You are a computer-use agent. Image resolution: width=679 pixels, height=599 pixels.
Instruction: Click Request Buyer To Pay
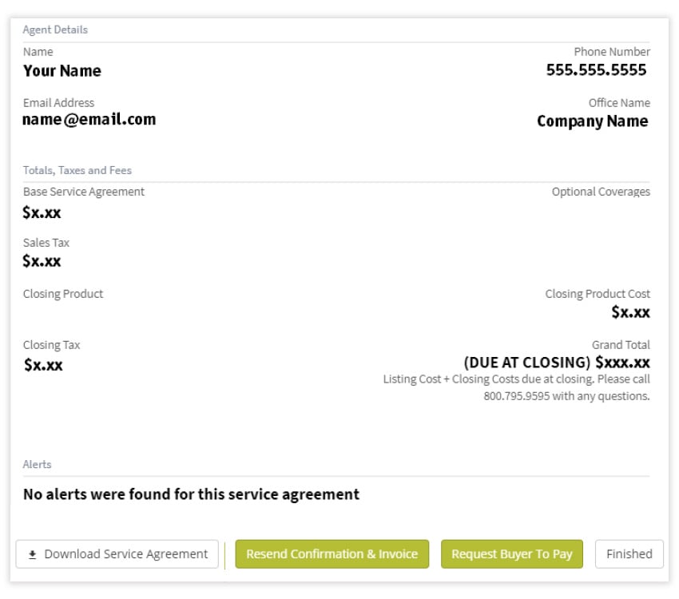pos(511,554)
